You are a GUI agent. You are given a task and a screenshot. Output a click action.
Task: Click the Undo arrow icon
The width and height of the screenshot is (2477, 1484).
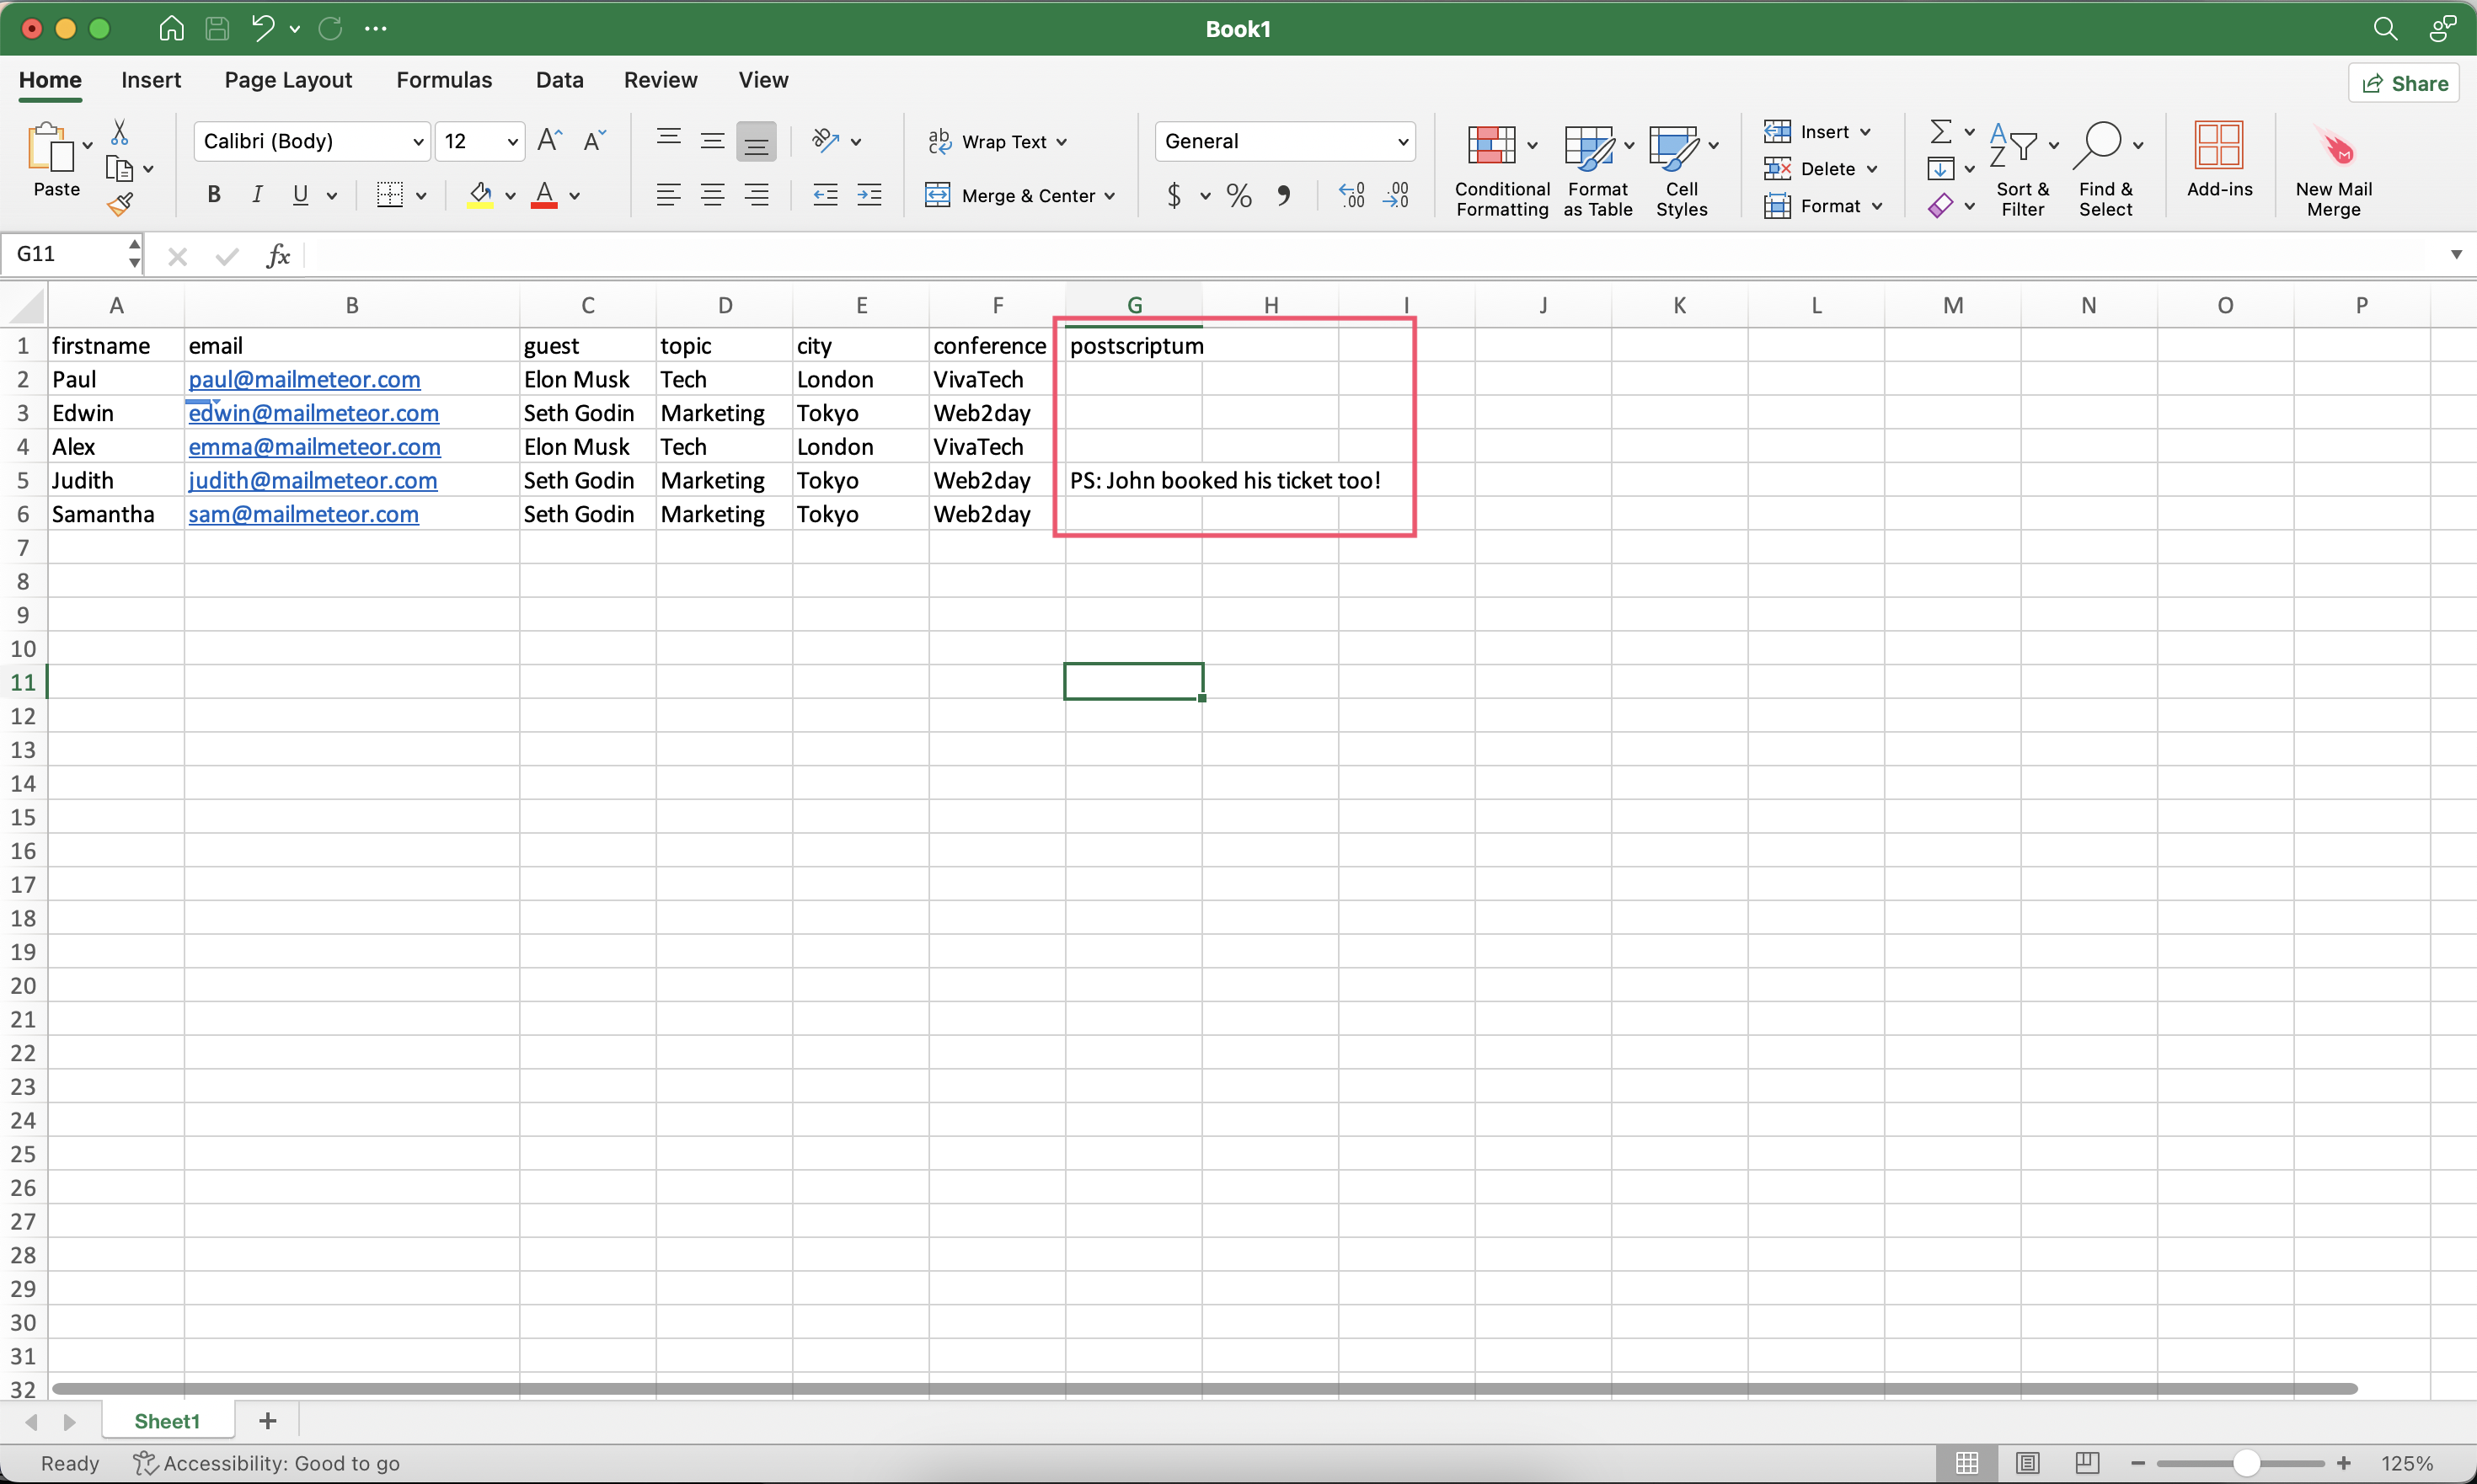pyautogui.click(x=263, y=28)
